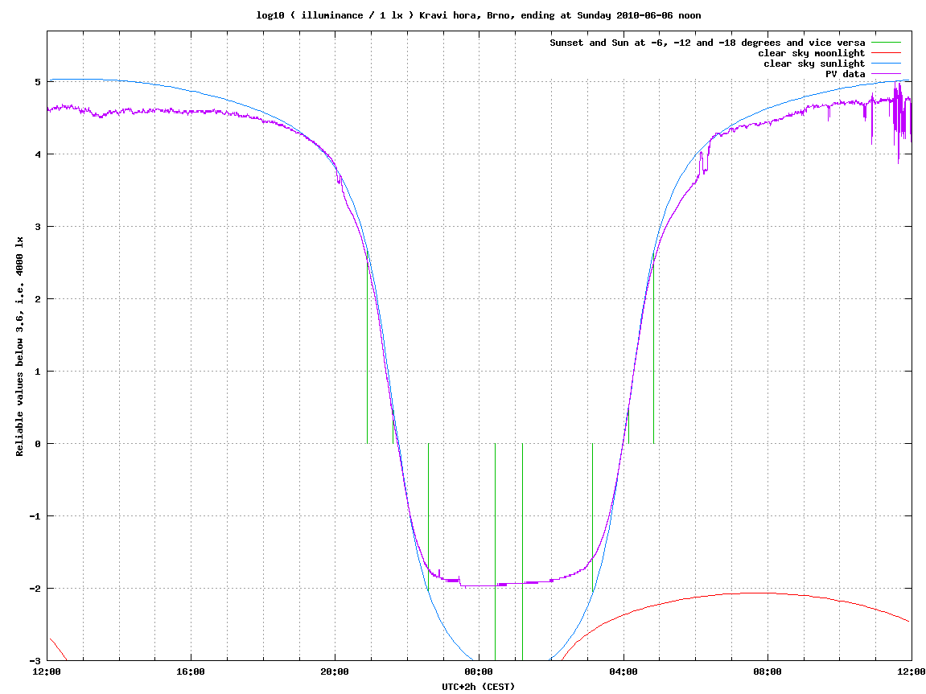The width and height of the screenshot is (926, 694).
Task: Click the leftmost x-axis tick label 12:00
Action: [x=47, y=672]
